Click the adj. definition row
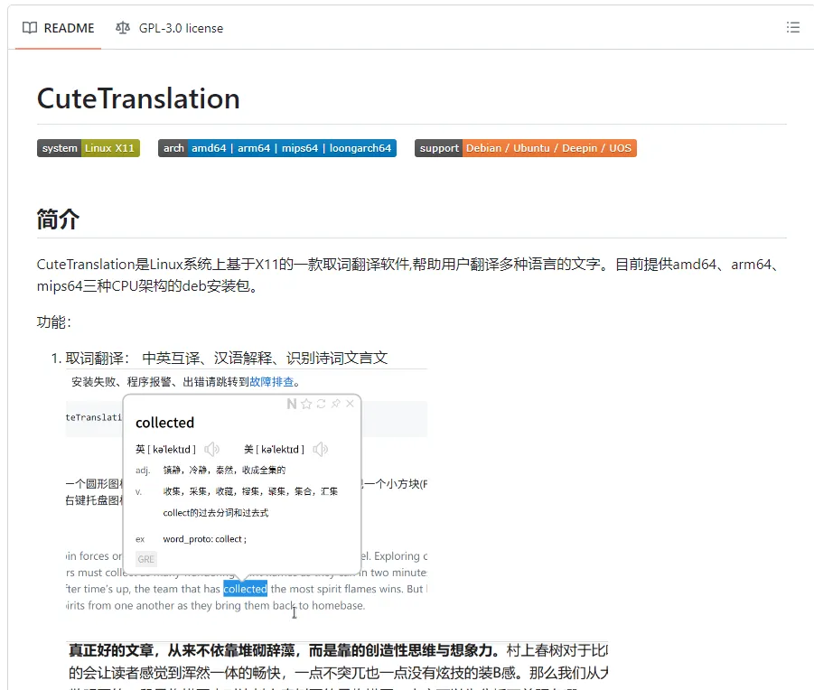The height and width of the screenshot is (690, 814). (211, 470)
